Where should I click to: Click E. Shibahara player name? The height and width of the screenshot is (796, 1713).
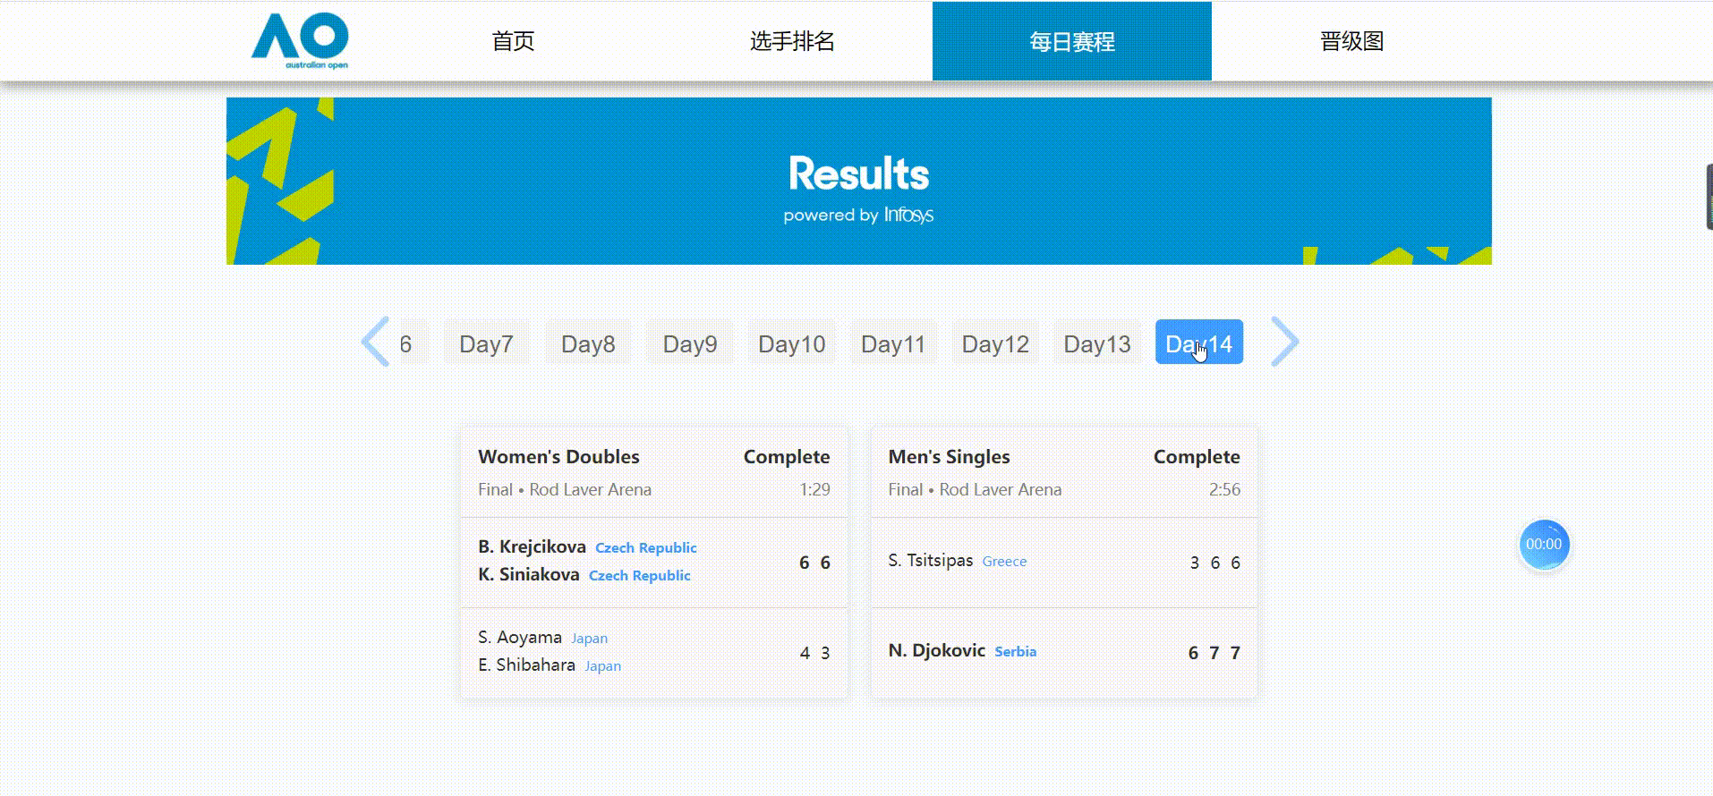pyautogui.click(x=526, y=665)
